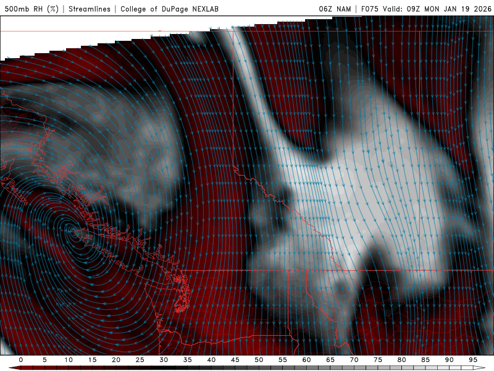Image resolution: width=494 pixels, height=371 pixels.
Task: Click the '45' color scale label
Action: pos(235,360)
